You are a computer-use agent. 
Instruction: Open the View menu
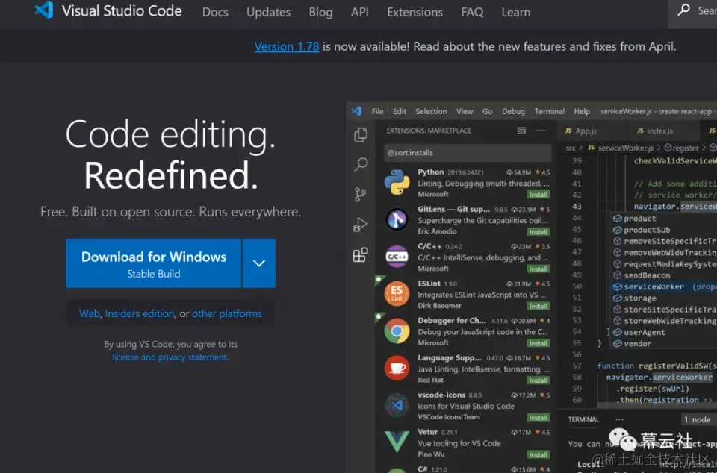tap(464, 111)
